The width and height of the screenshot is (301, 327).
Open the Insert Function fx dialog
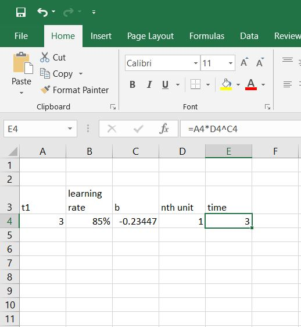coord(164,129)
